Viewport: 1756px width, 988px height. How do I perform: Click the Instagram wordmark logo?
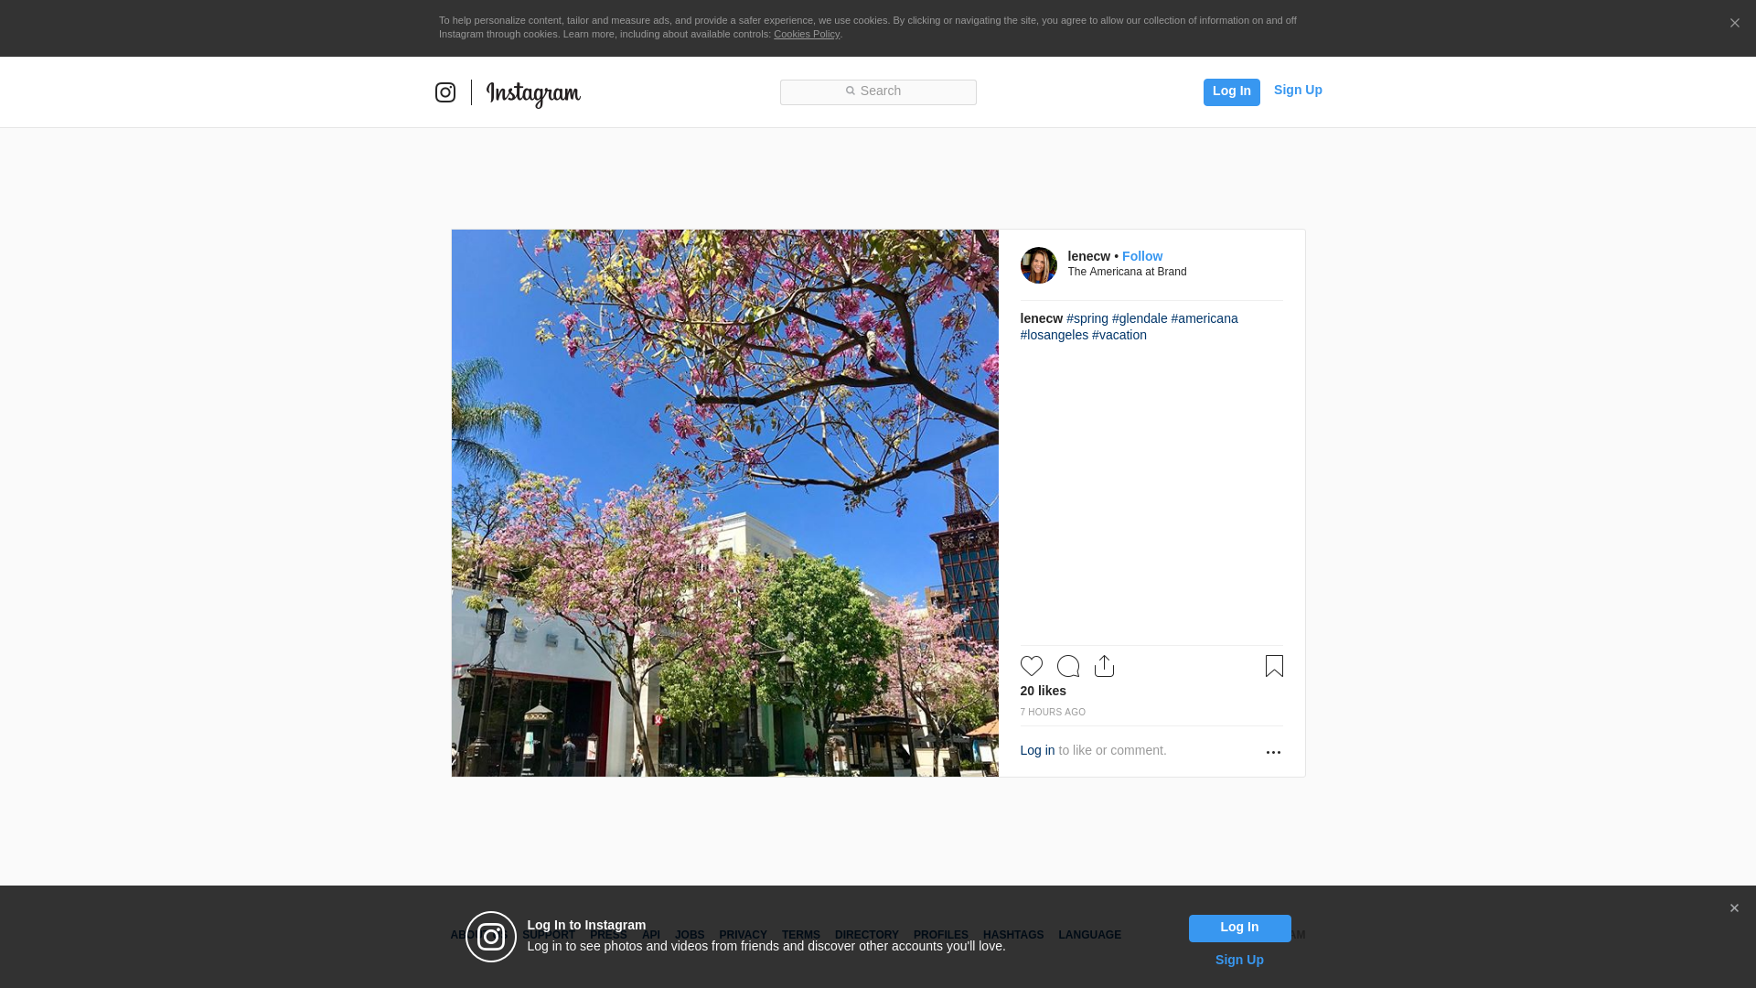(x=533, y=93)
